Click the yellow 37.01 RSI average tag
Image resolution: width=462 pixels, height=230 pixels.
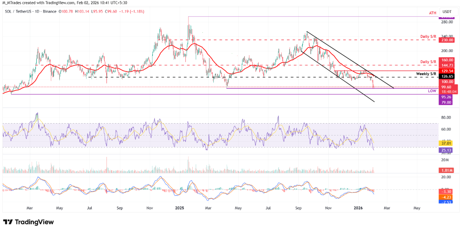(x=447, y=143)
